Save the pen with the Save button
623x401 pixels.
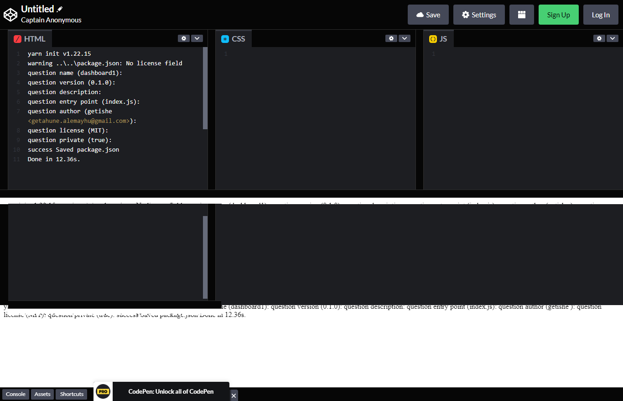428,14
